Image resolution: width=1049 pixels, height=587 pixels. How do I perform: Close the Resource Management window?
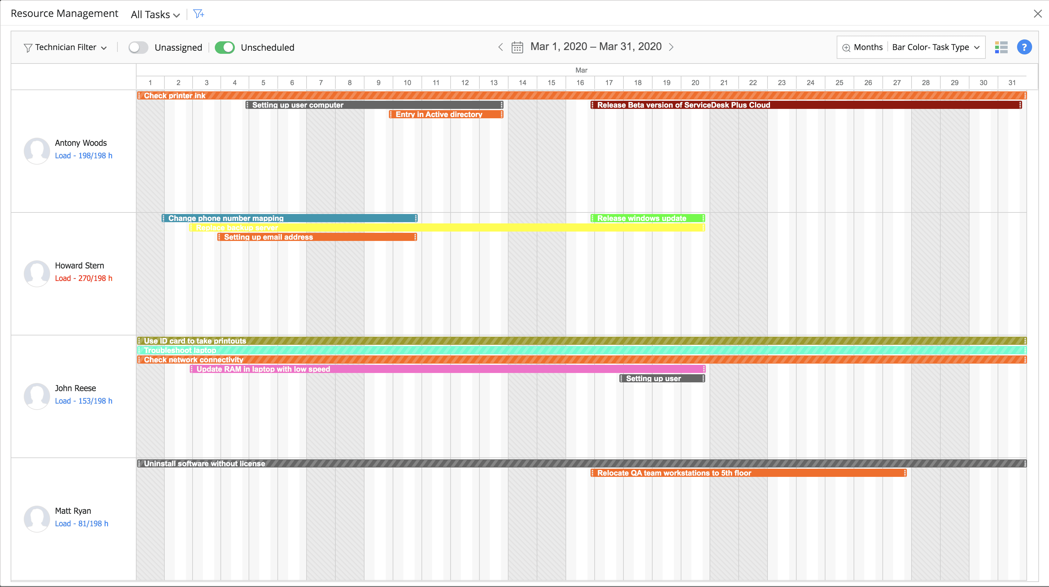pos(1038,14)
